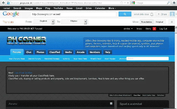Click the bookmark star in address bar
Viewport: 177px width, 109px height.
tap(121, 3)
